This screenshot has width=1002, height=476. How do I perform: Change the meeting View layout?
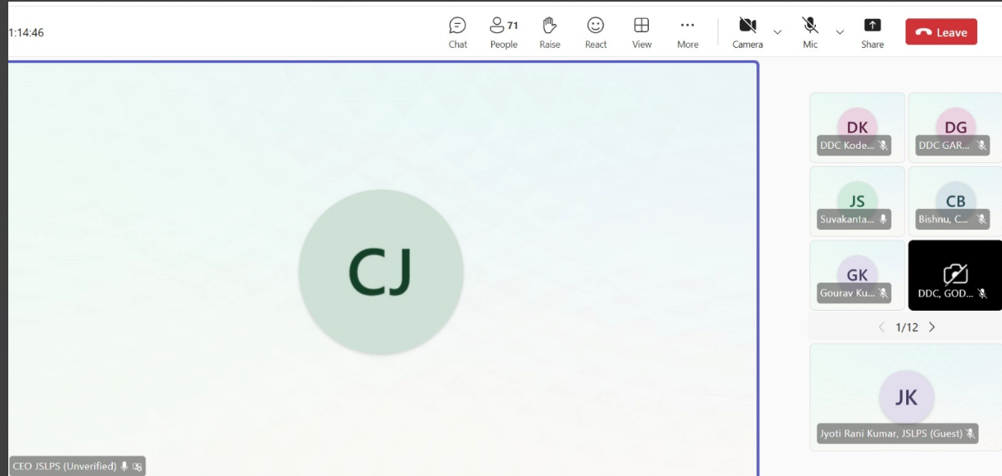point(642,32)
